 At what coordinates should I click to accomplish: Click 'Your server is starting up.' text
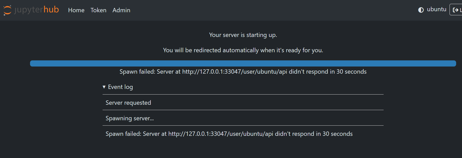tap(243, 35)
